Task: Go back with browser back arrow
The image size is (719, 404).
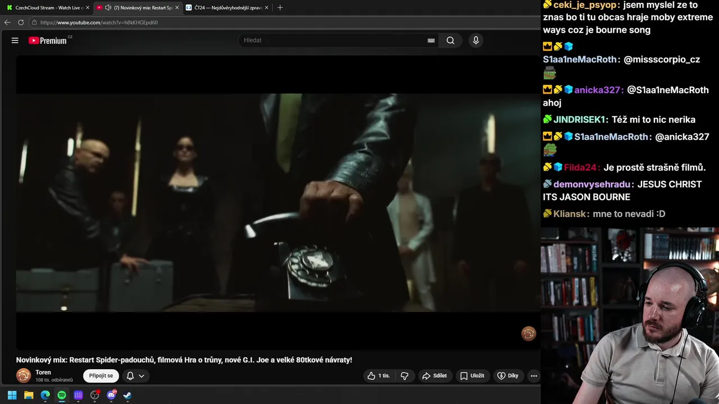Action: tap(7, 22)
